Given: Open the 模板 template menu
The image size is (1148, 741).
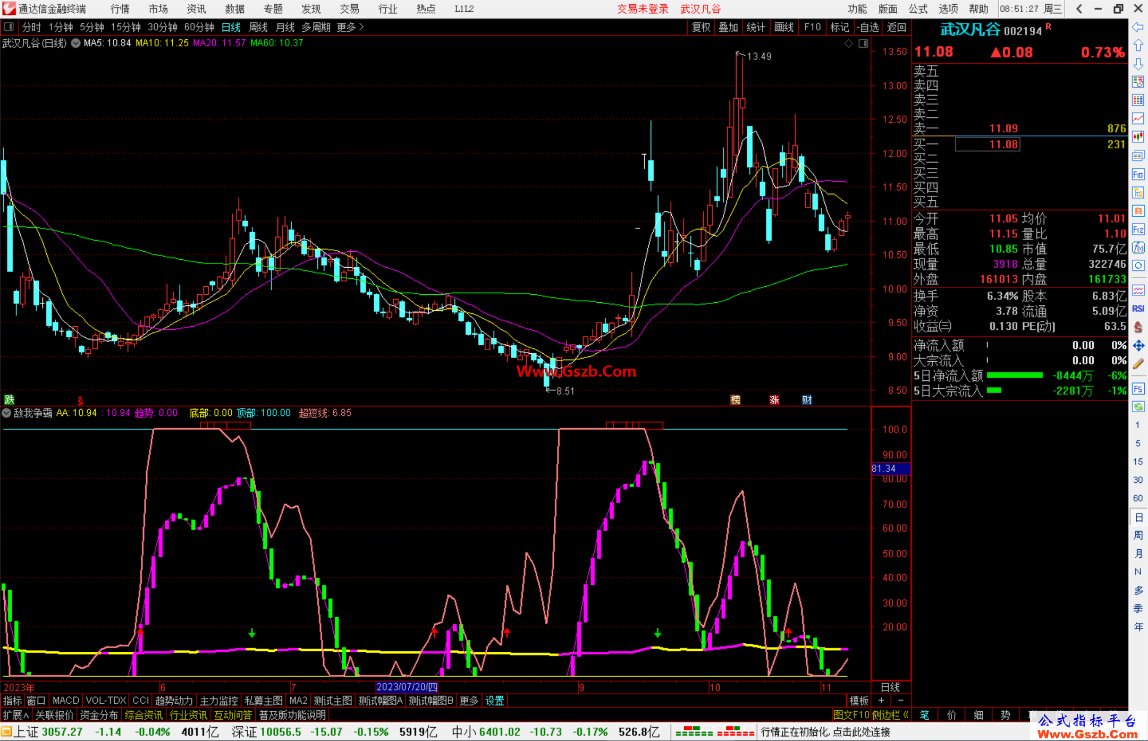Looking at the screenshot, I should click(859, 701).
